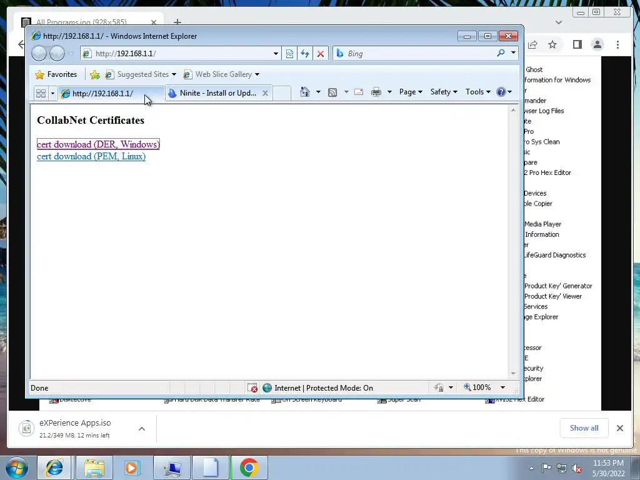Viewport: 640px width, 480px height.
Task: Open search provider dropdown arrow
Action: pos(514,53)
